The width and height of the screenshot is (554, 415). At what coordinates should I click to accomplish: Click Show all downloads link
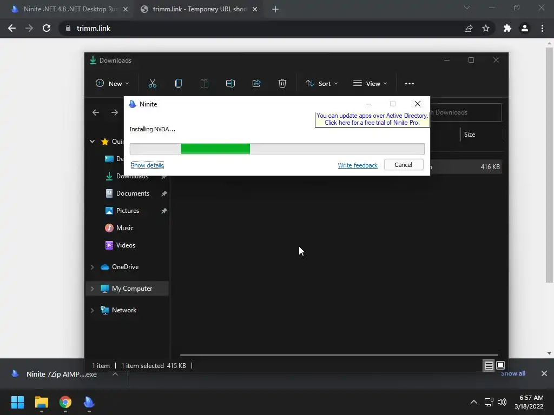(513, 373)
